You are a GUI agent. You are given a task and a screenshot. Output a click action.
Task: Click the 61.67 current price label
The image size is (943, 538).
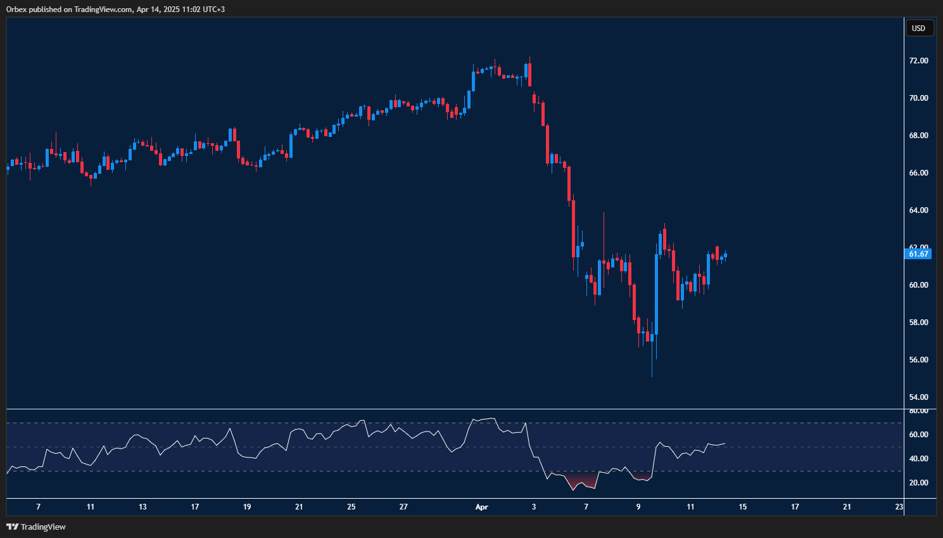pyautogui.click(x=918, y=254)
